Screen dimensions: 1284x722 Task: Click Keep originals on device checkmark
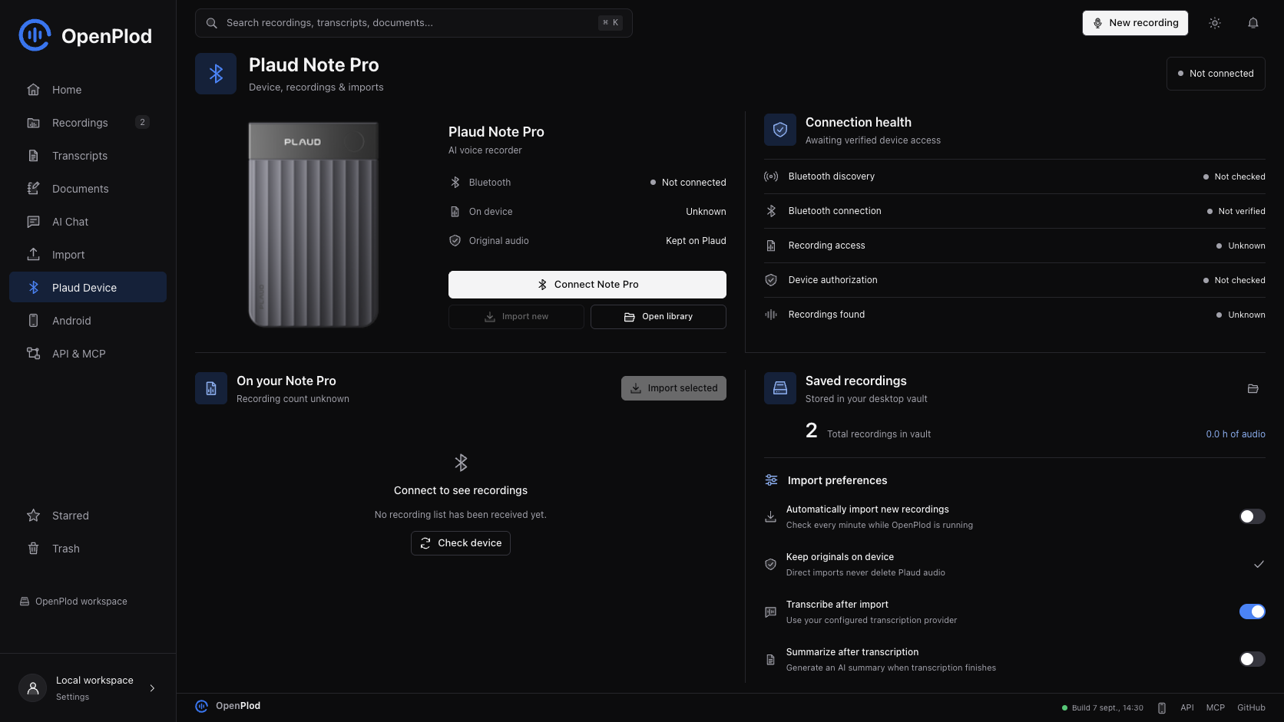point(1259,564)
